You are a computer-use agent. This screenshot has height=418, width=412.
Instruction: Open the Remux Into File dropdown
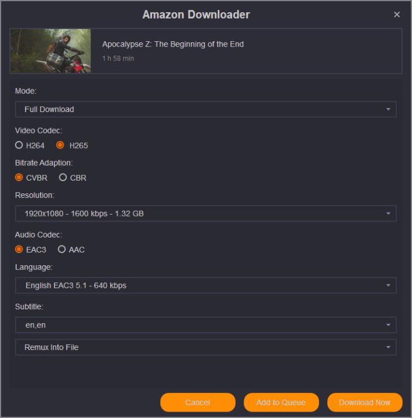[x=206, y=347]
